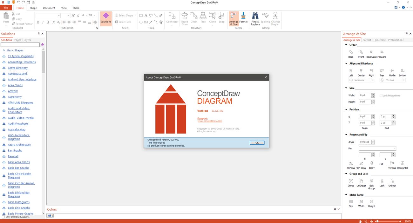Image resolution: width=413 pixels, height=223 pixels.
Task: Switch to the Document ribbon tab
Action: pos(49,8)
